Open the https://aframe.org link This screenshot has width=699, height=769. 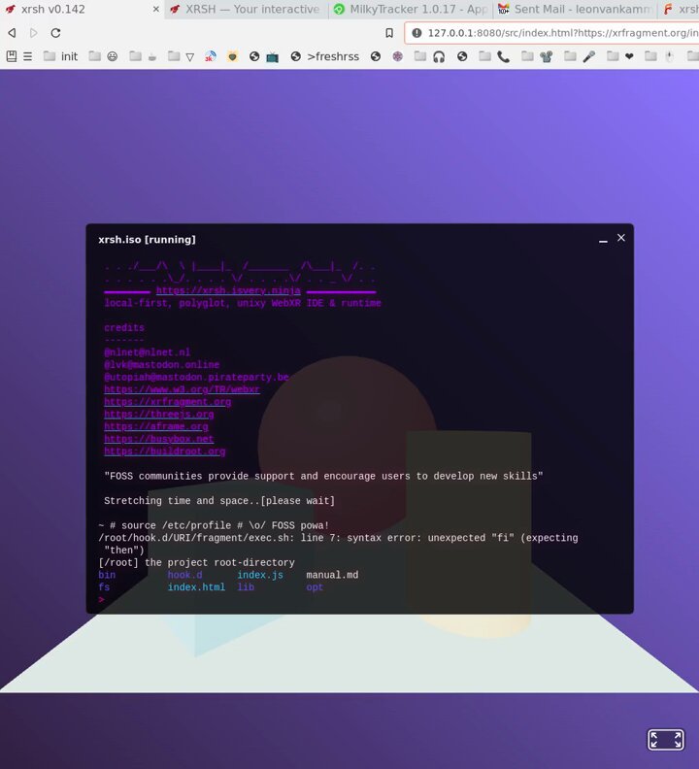[156, 426]
